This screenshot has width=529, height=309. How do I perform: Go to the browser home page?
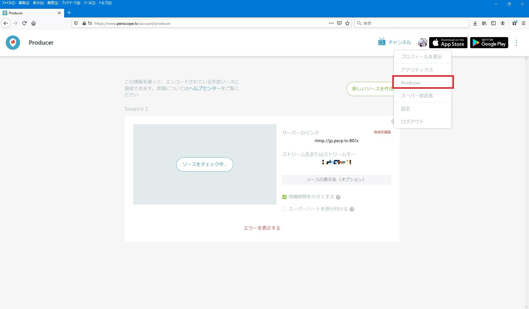tap(34, 23)
